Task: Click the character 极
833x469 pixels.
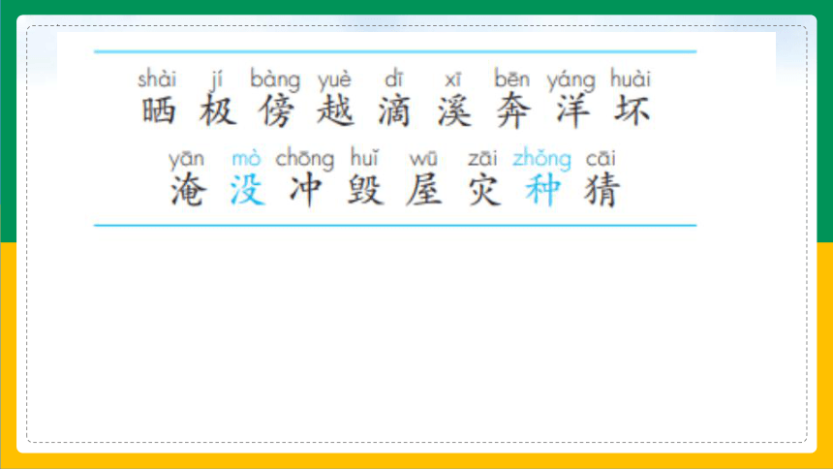Action: point(218,111)
